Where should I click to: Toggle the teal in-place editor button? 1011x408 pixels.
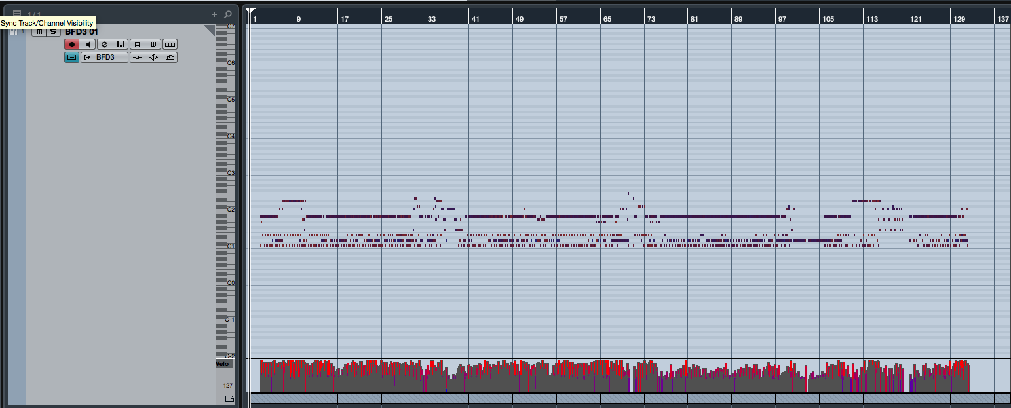coord(71,58)
